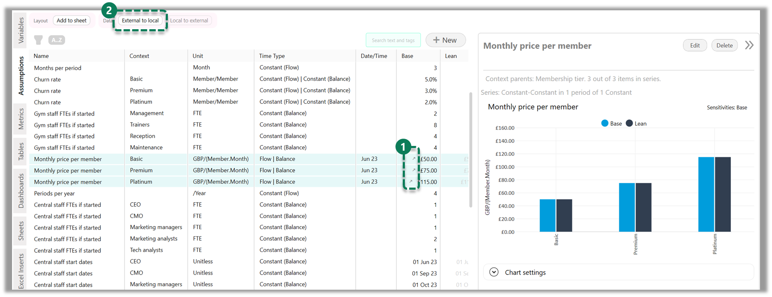Open the Sheets side tab
Image resolution: width=772 pixels, height=297 pixels.
coord(21,230)
